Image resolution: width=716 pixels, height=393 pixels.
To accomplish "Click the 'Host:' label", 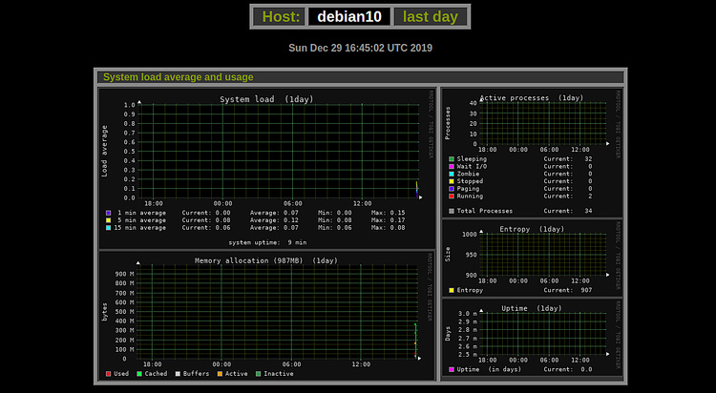I will click(282, 16).
